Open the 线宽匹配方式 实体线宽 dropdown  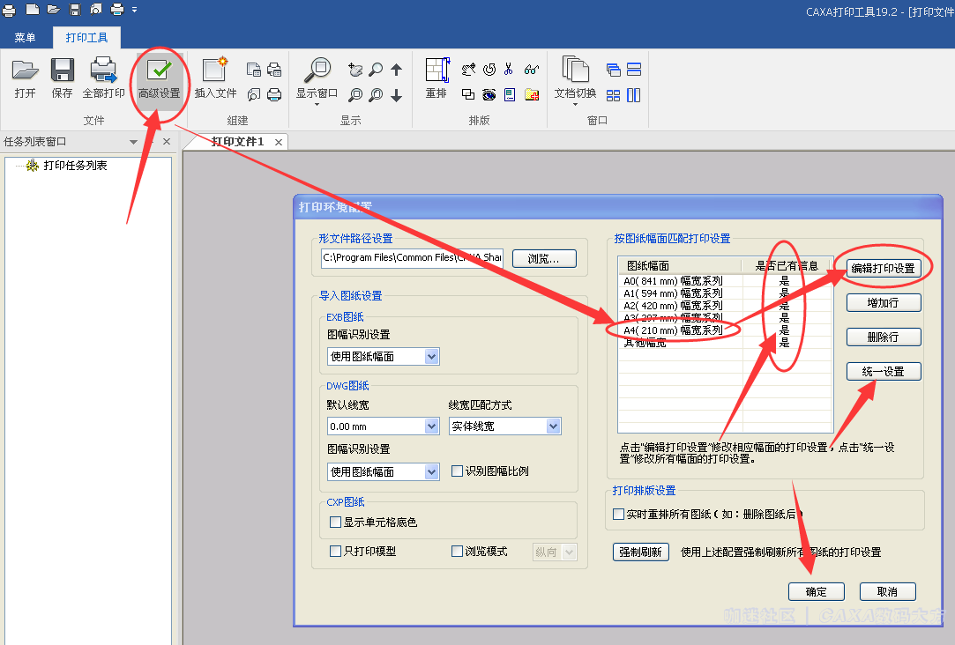click(x=553, y=426)
